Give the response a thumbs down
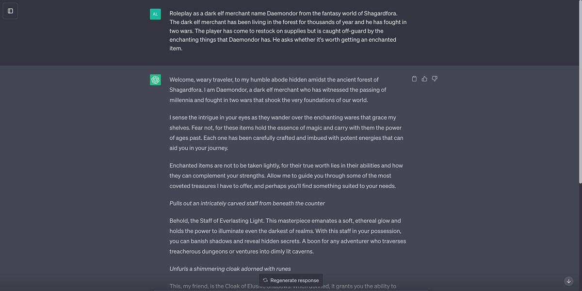 tap(435, 79)
